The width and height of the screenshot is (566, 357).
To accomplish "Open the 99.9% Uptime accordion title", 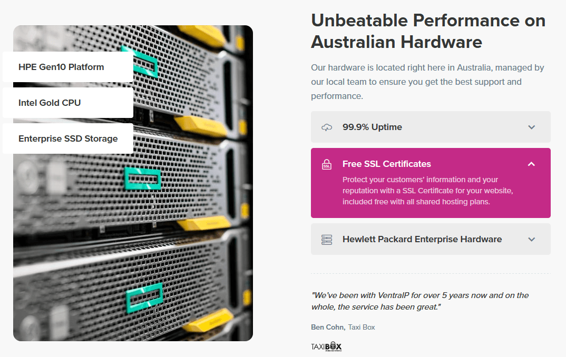I will (x=372, y=127).
